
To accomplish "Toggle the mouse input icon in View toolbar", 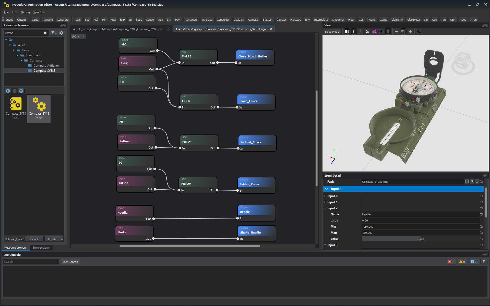I will (x=388, y=31).
